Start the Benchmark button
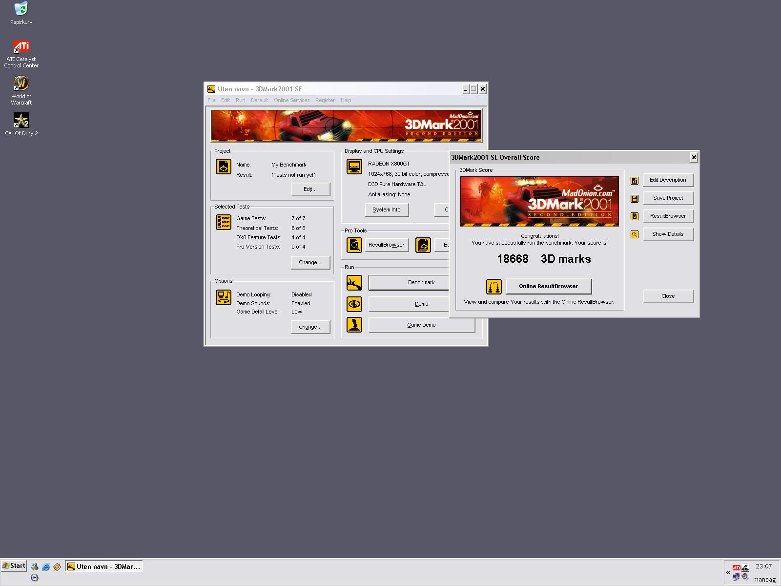 tap(409, 283)
